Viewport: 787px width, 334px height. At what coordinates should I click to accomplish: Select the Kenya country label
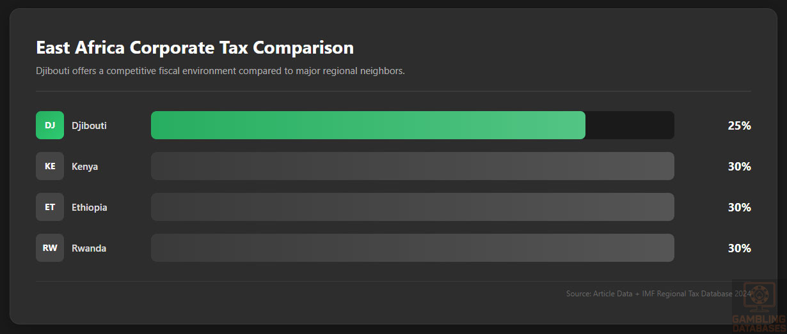[x=84, y=167]
